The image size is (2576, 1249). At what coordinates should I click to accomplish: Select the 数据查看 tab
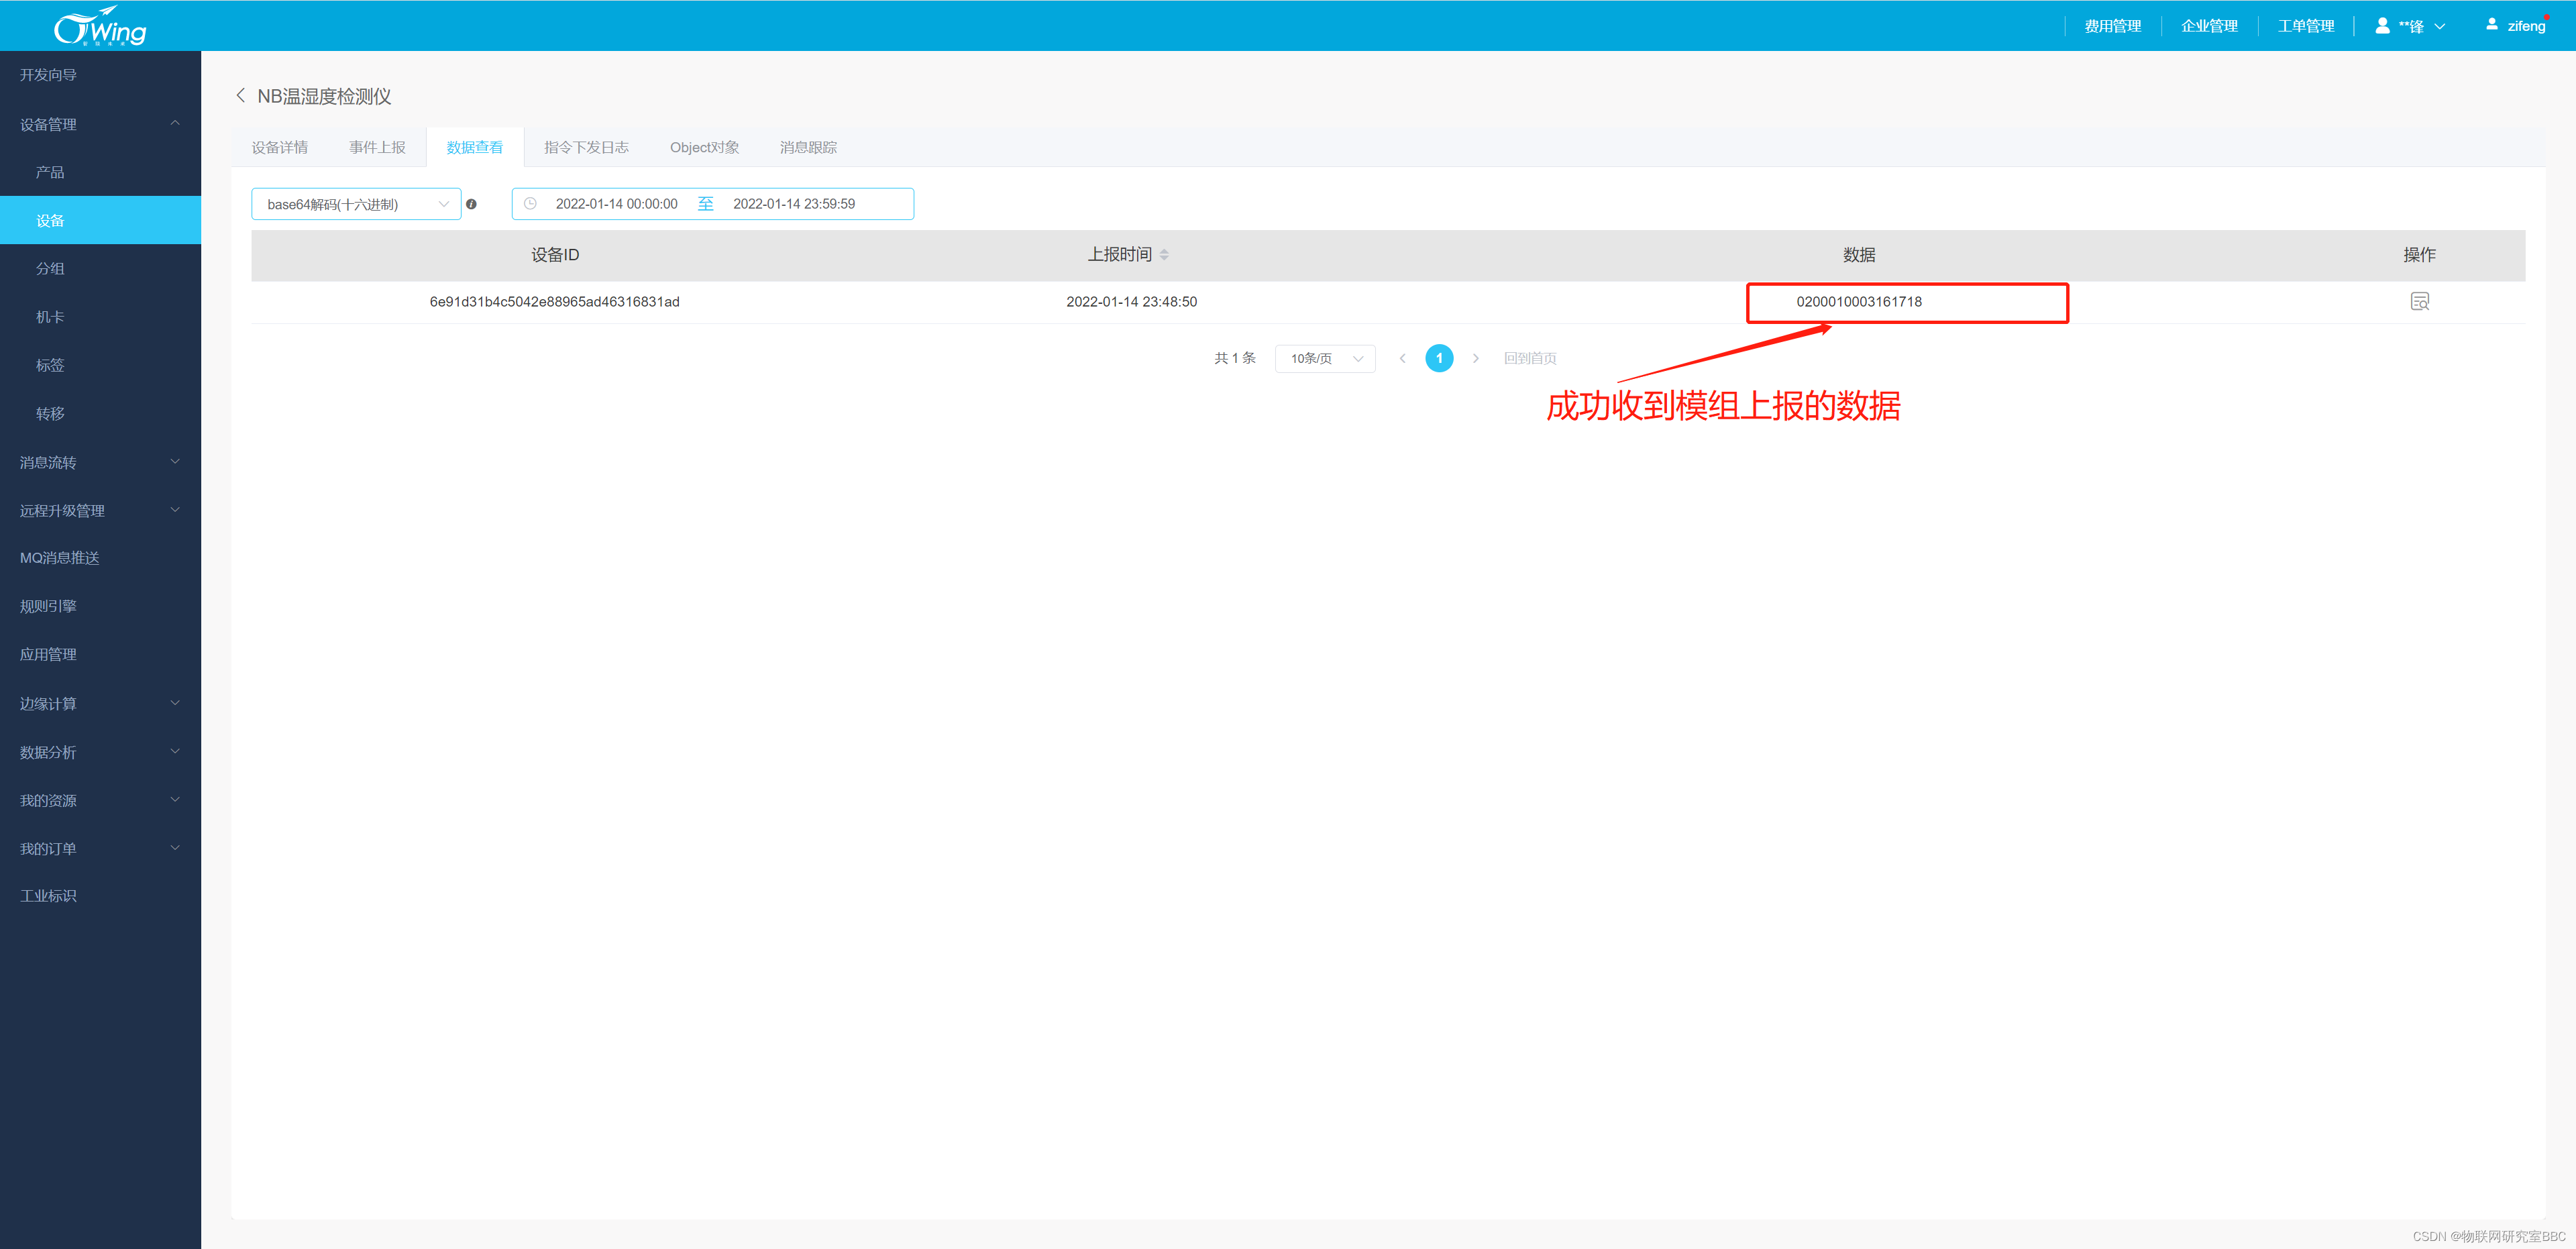point(475,147)
